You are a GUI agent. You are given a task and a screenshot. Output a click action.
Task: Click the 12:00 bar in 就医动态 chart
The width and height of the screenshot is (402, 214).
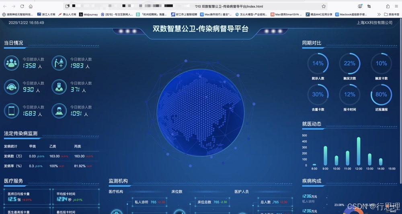[x=359, y=151]
